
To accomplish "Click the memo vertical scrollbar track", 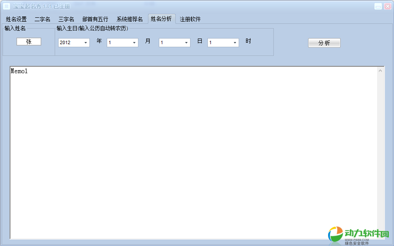I will (x=381, y=152).
